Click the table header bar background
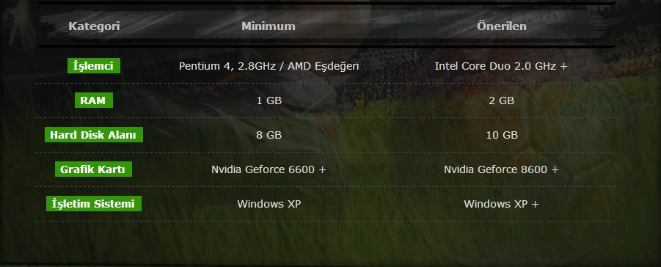Viewport: 661px width, 267px height. [x=326, y=26]
